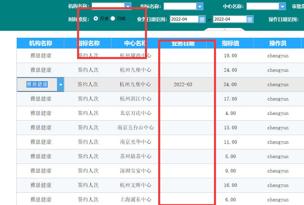Click the 2022-03 business date cell
304x205 pixels.
click(x=183, y=84)
